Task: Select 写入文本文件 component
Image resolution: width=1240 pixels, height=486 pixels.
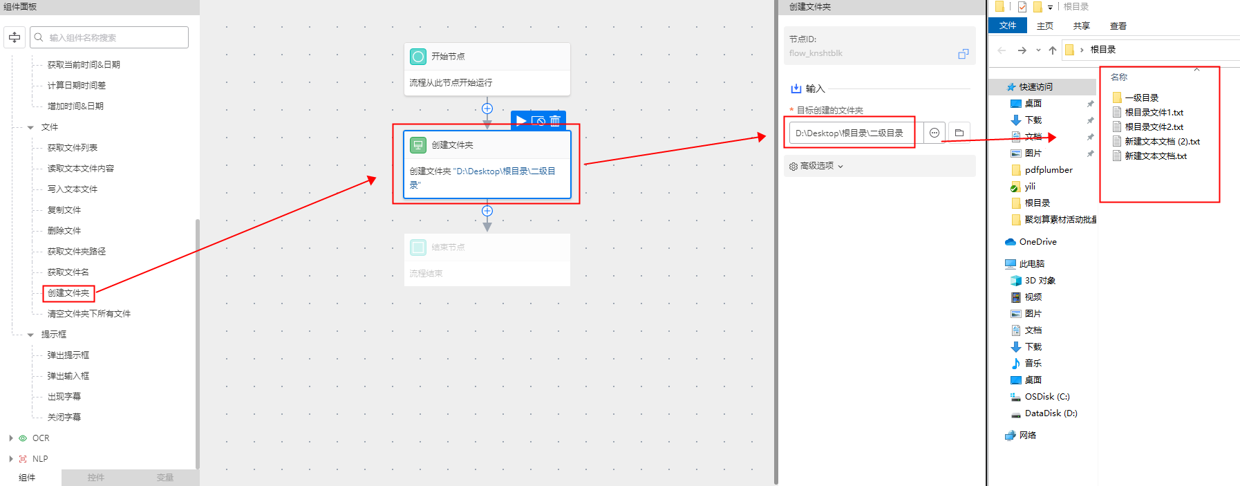Action: coord(73,189)
